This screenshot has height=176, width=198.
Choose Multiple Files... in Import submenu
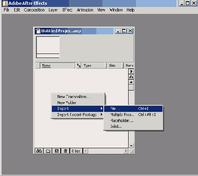(133, 115)
